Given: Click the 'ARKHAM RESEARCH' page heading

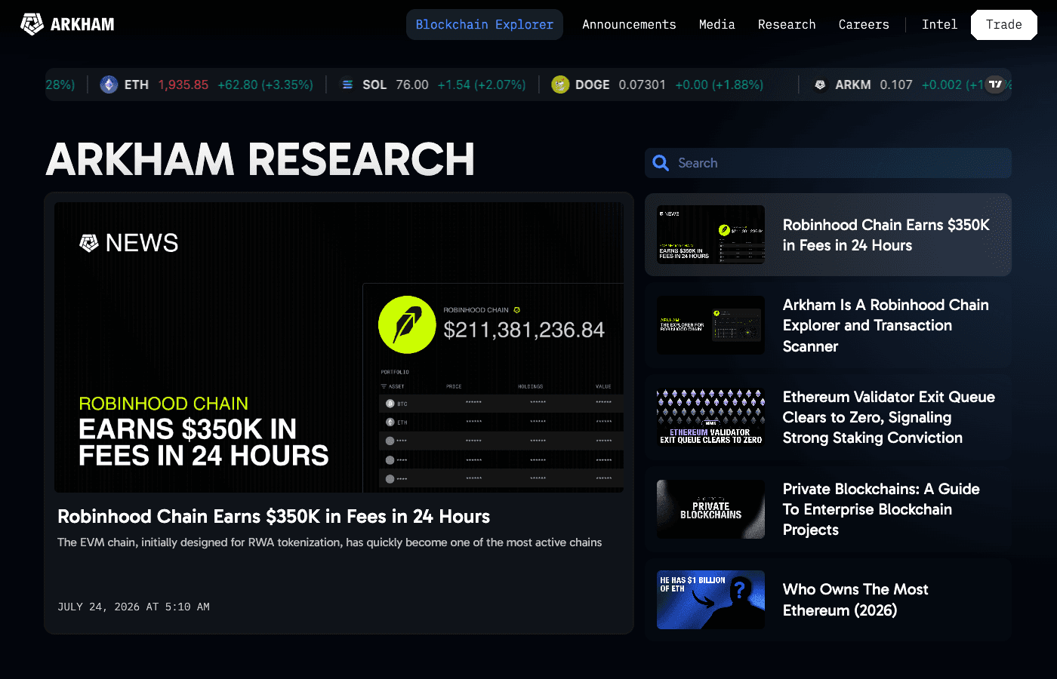Looking at the screenshot, I should click(x=260, y=159).
